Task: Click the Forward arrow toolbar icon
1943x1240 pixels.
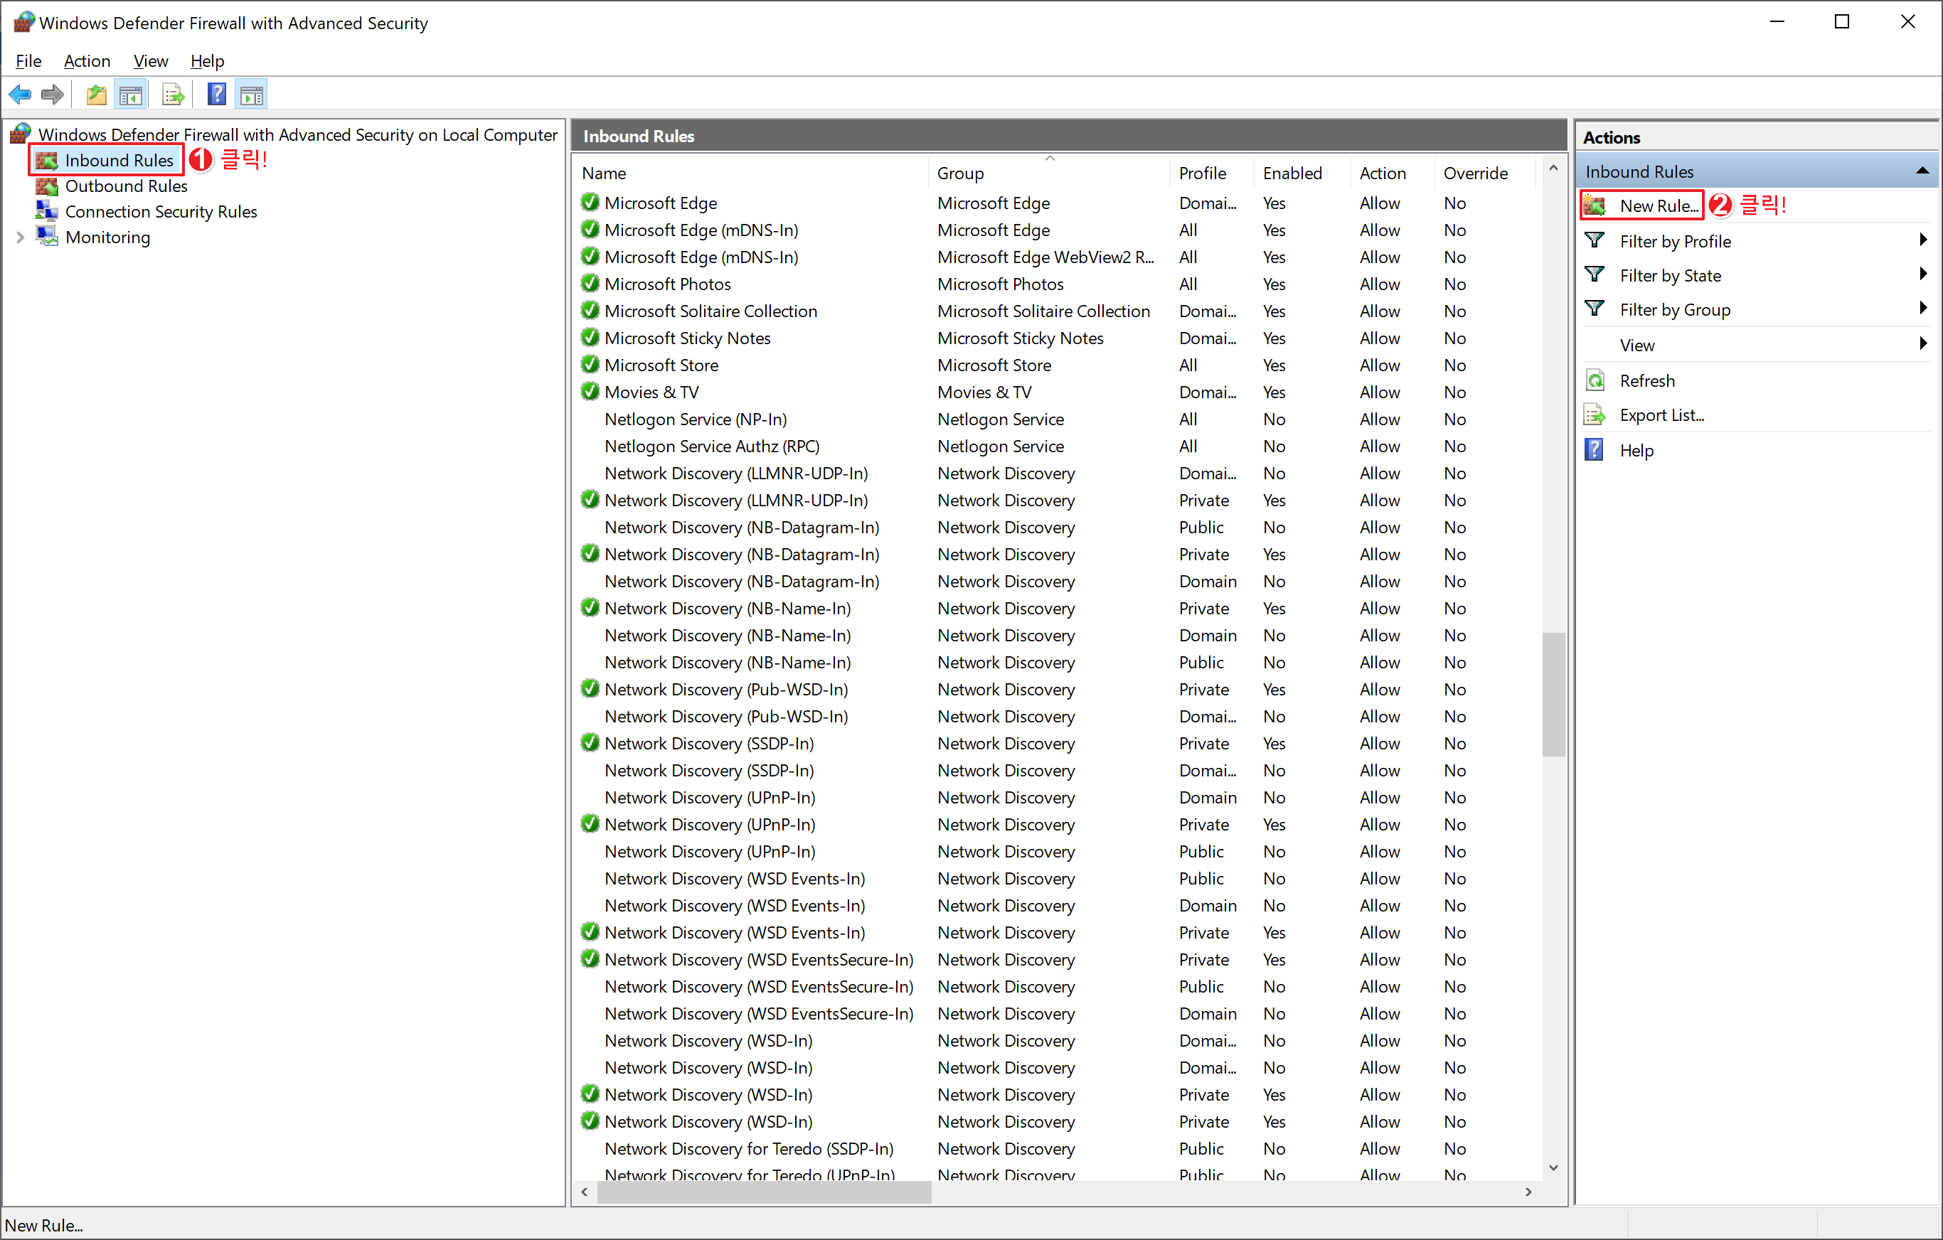Action: [x=53, y=95]
